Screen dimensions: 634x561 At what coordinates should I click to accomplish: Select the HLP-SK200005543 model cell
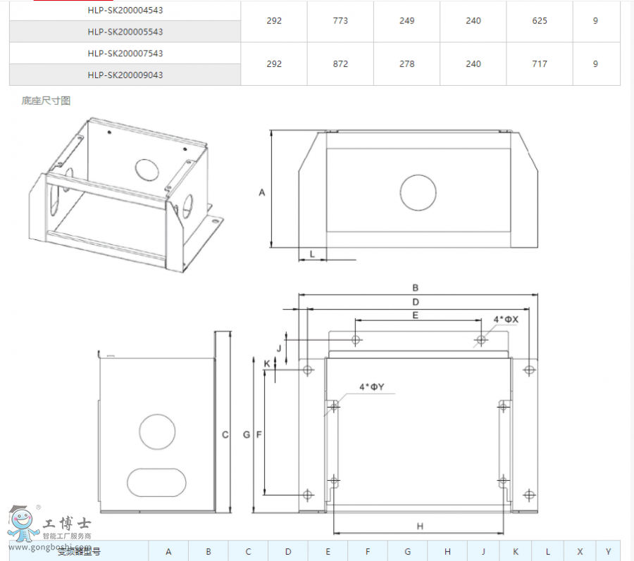(125, 32)
